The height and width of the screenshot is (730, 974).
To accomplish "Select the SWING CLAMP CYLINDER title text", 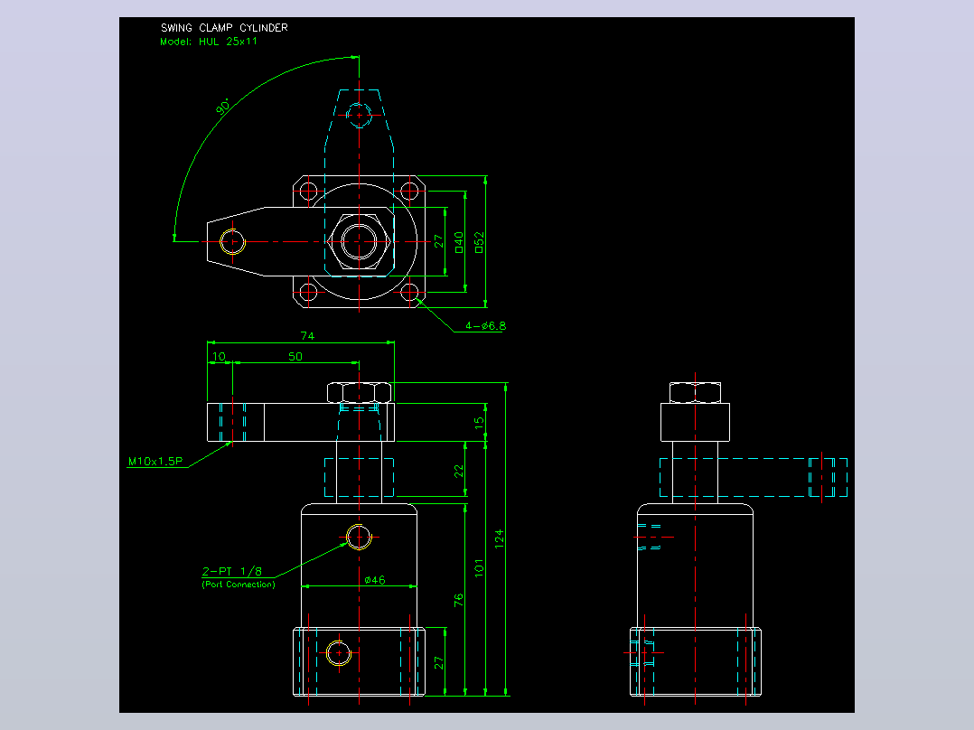I will [224, 28].
